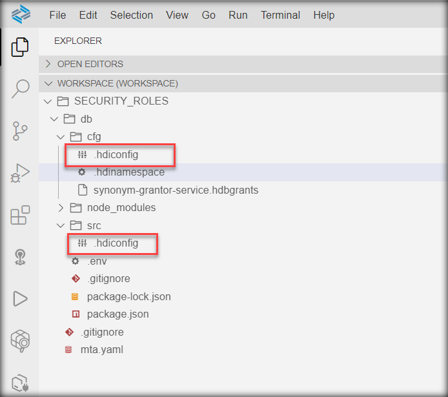Click the SAP Business Application Studio logo

pyautogui.click(x=21, y=14)
